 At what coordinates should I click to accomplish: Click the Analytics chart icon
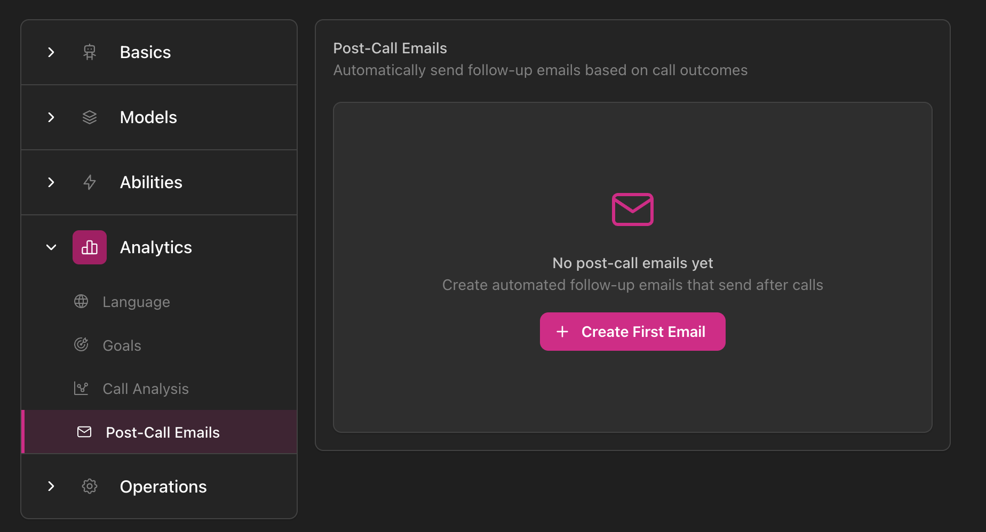click(89, 247)
